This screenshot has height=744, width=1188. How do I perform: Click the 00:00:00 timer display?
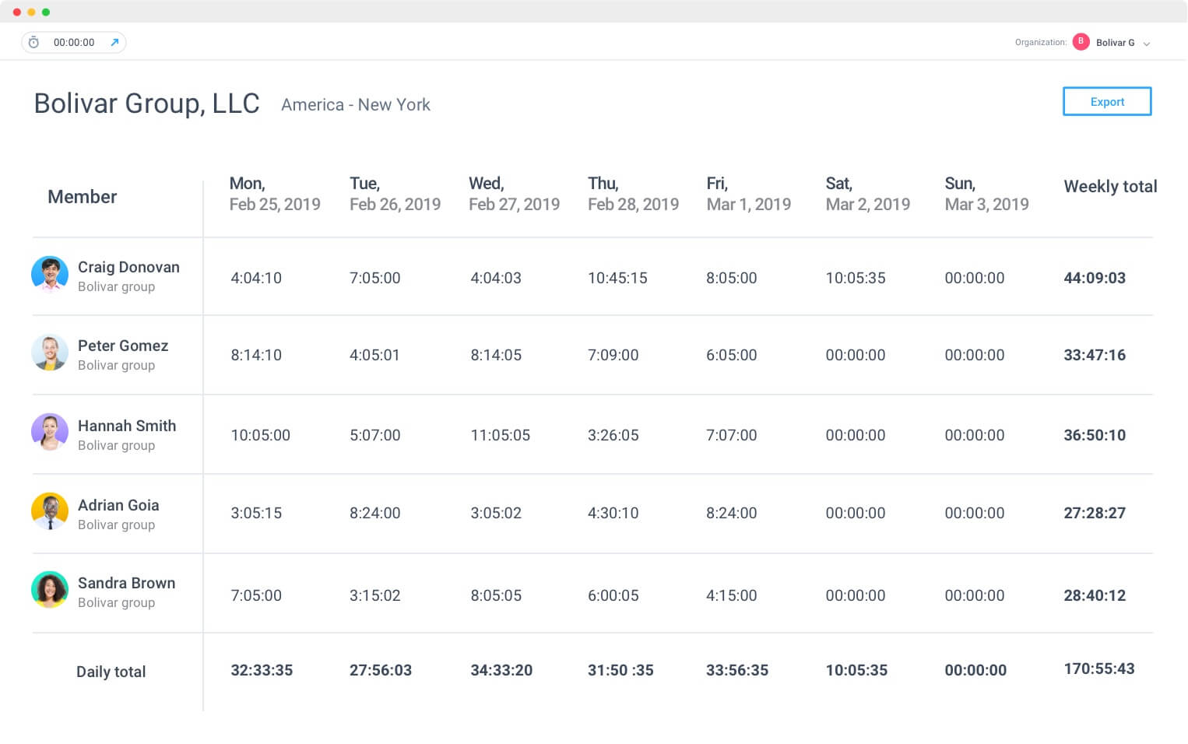74,43
